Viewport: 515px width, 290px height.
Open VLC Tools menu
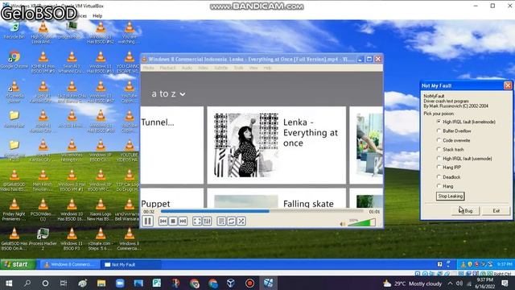tap(238, 68)
